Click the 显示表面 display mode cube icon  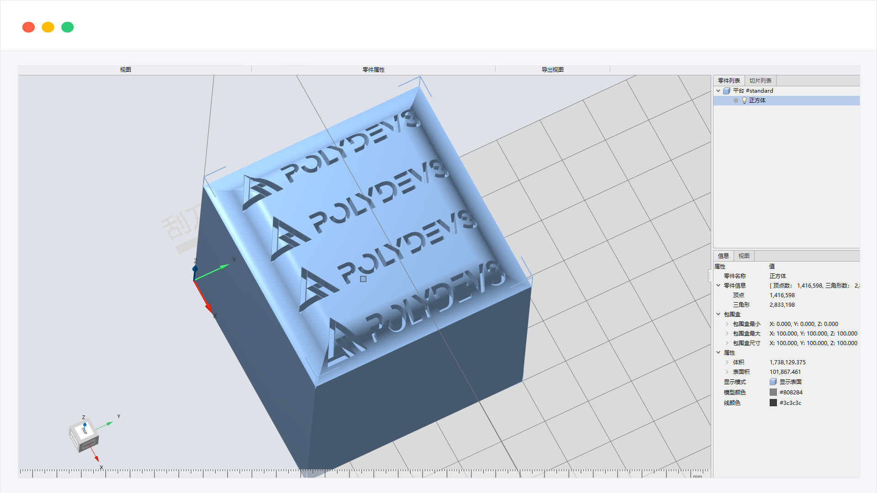coord(773,382)
